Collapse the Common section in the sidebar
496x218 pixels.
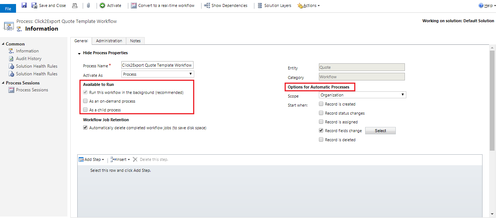[x=3, y=44]
